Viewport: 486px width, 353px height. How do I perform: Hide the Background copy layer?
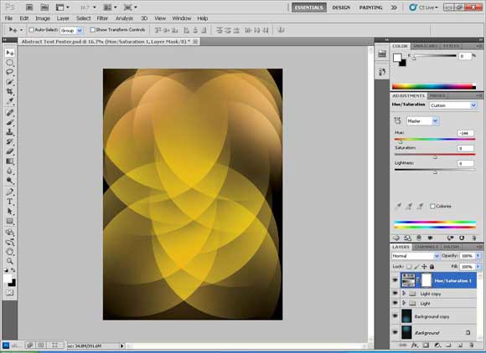tap(396, 316)
